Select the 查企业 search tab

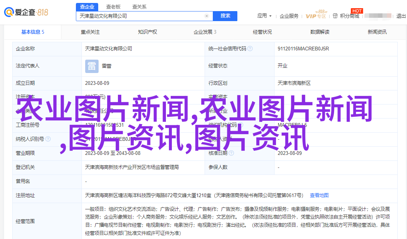[87, 7]
